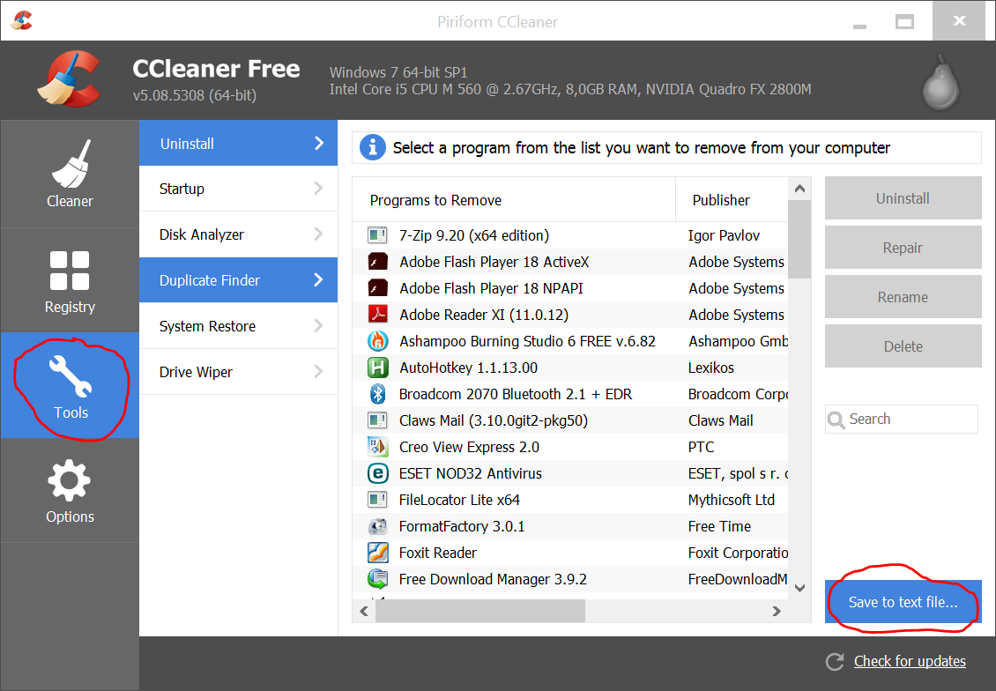
Task: Select AutoHotkey 1.1.13.00 entry
Action: click(x=570, y=368)
